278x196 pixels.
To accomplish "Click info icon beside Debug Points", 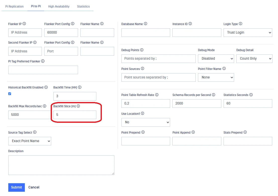I will [142, 50].
